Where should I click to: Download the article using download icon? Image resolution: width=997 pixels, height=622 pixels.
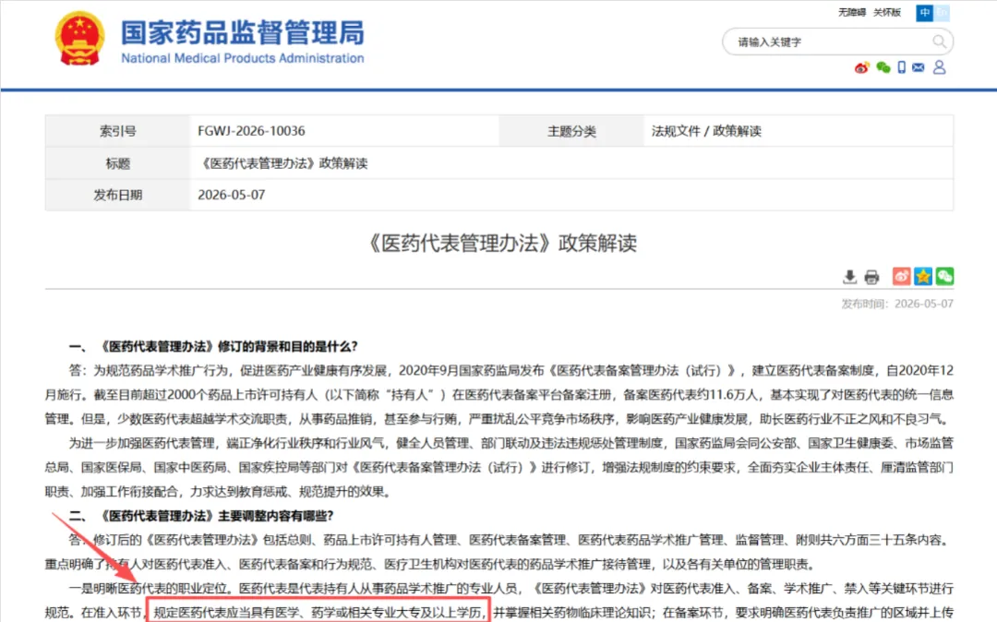coord(849,276)
